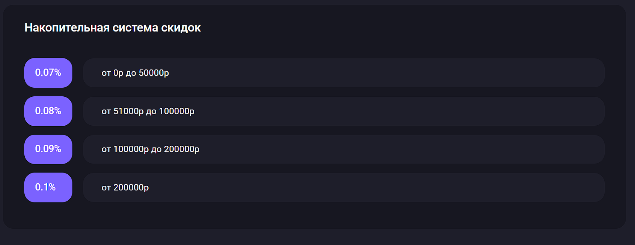Viewport: 635px width, 245px height.
Task: Select the row 'от 51000р до 100000р'
Action: point(344,111)
